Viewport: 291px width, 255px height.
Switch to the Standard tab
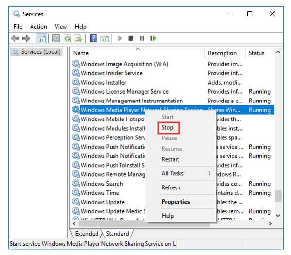click(x=117, y=234)
